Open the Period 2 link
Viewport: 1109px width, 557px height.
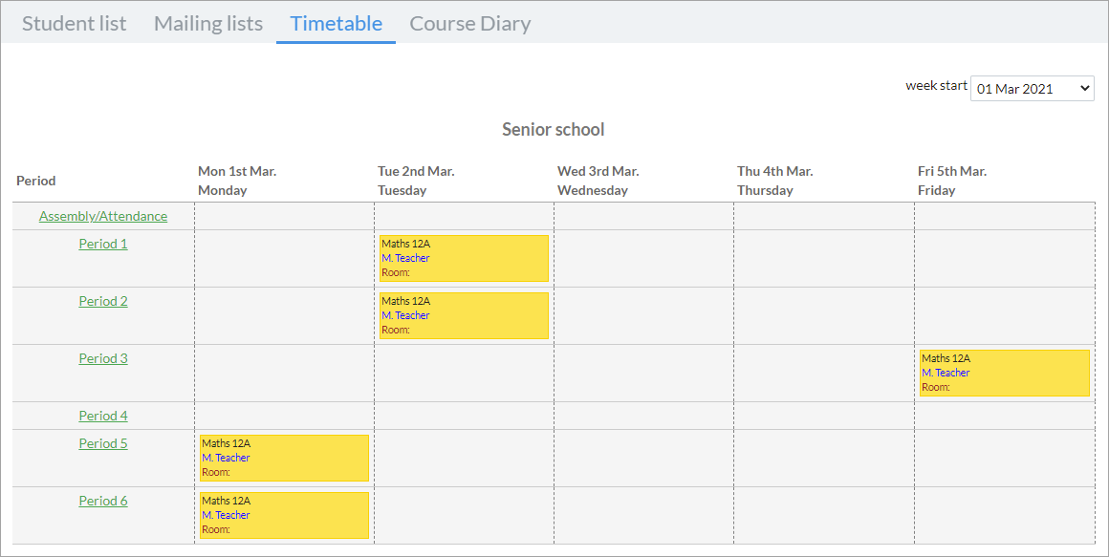pos(103,301)
